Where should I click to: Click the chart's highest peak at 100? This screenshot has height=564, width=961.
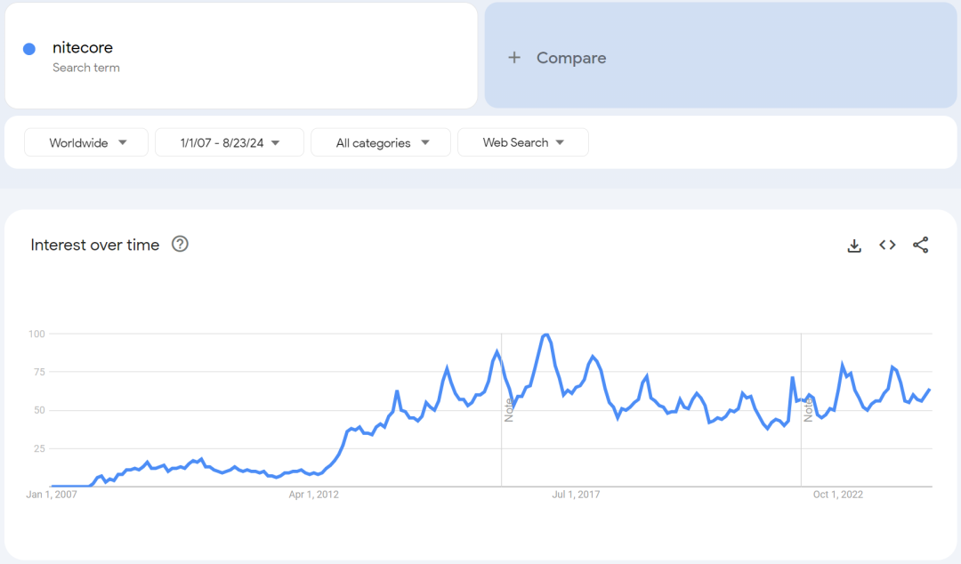546,335
